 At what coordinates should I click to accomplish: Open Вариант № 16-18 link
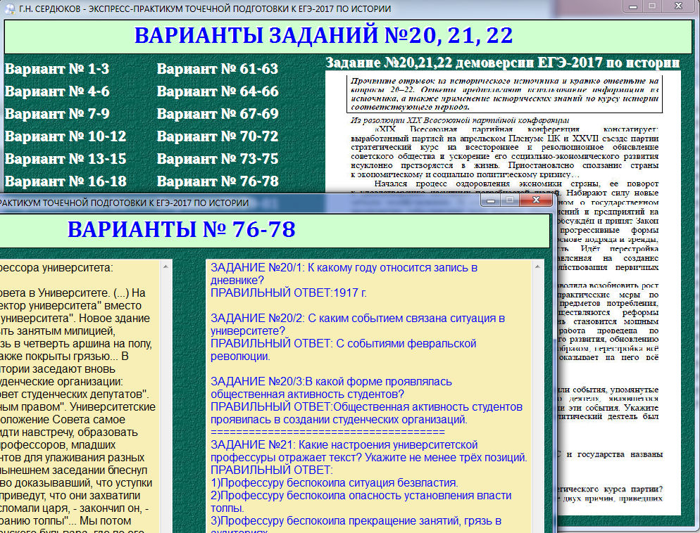[65, 181]
